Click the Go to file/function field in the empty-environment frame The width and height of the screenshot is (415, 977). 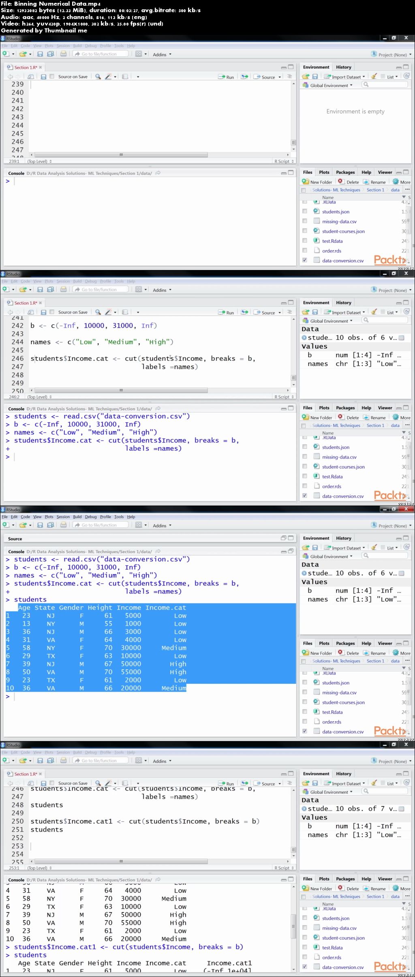[101, 54]
